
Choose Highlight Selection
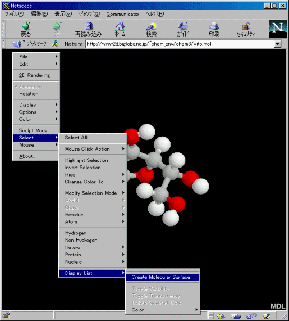[93, 160]
